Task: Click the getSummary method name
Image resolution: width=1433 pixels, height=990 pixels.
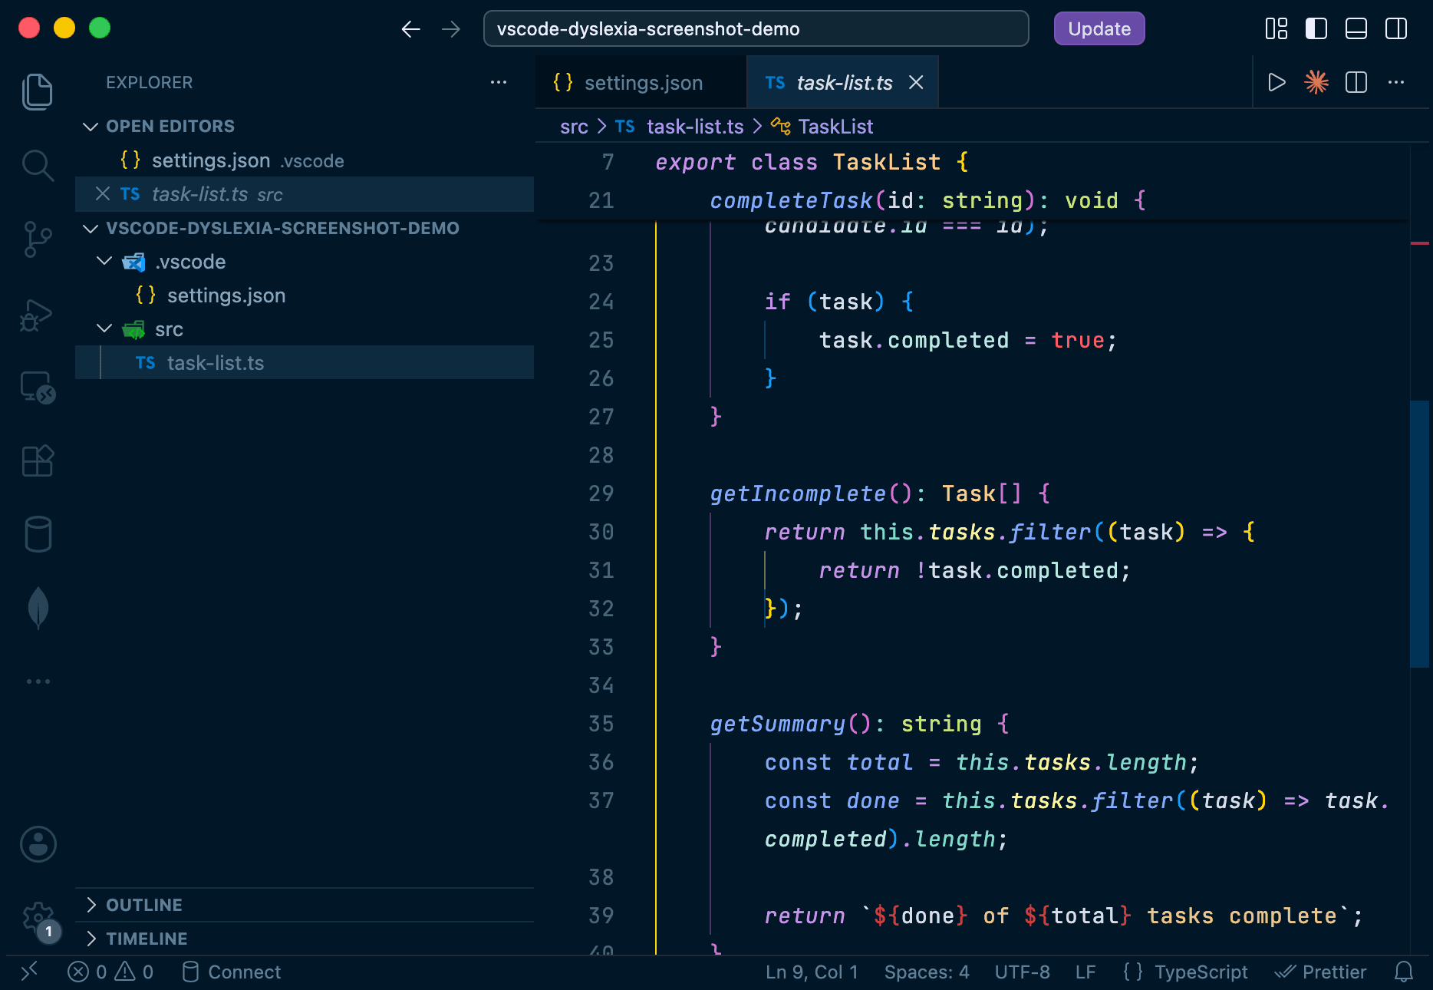Action: [x=777, y=724]
